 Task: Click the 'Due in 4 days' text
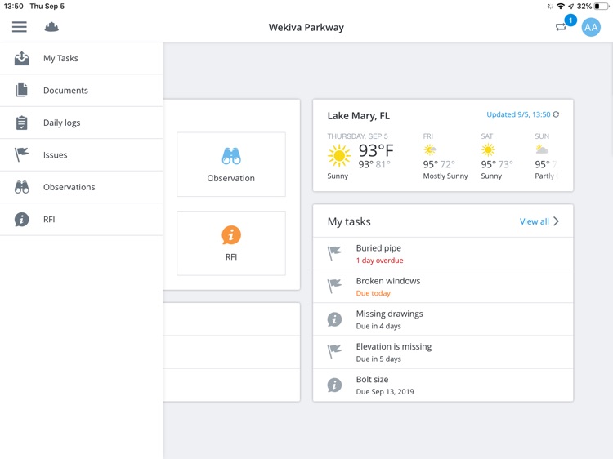[x=378, y=326]
